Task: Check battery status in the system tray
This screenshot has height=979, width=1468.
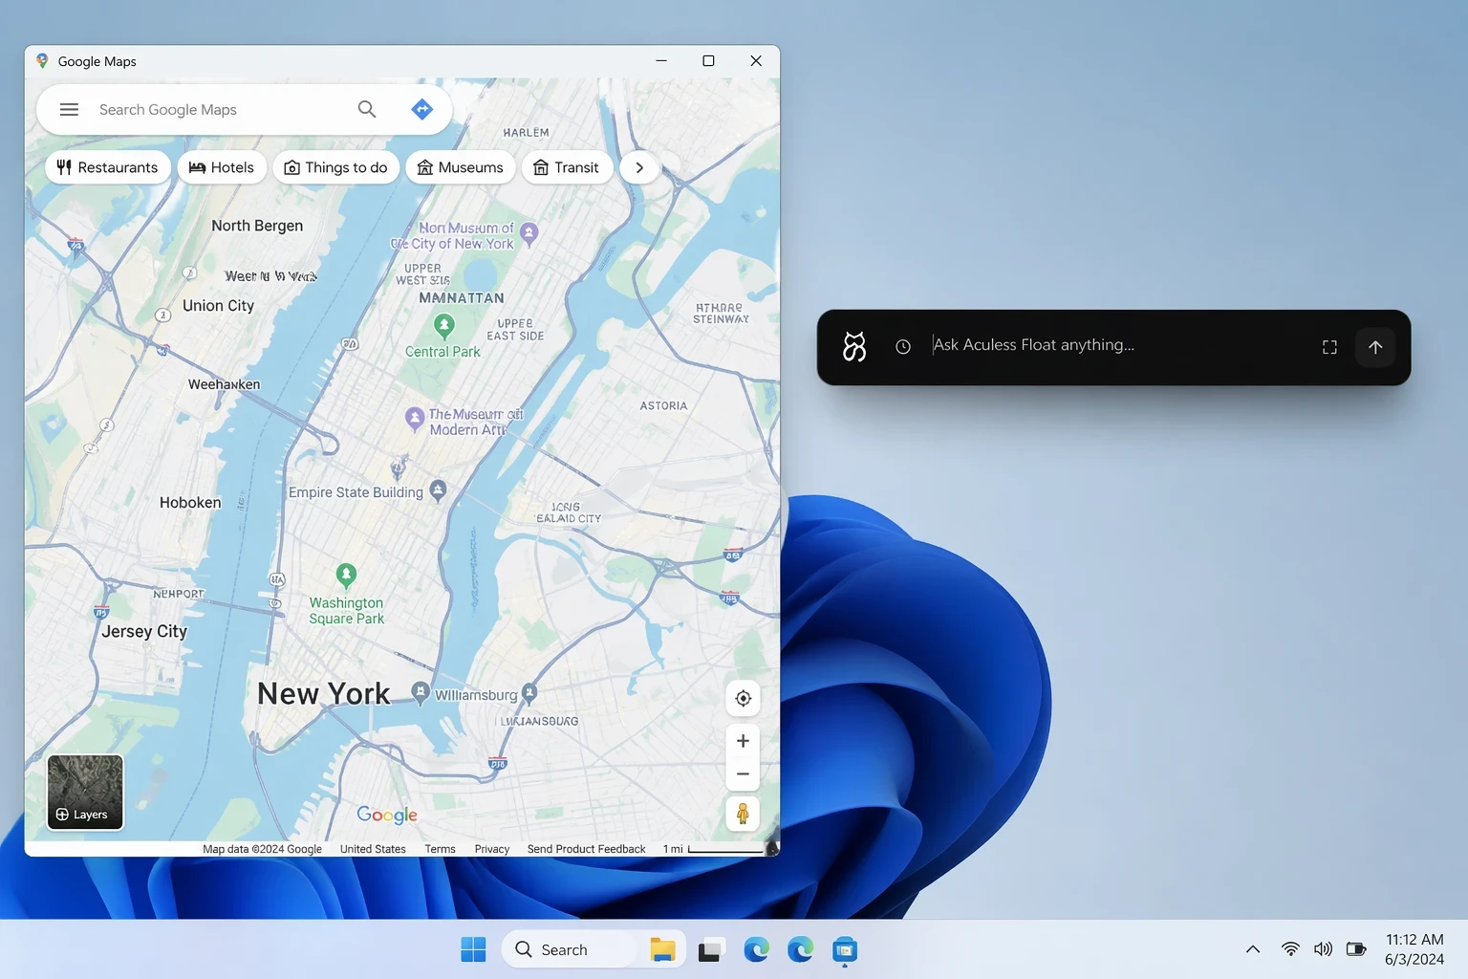Action: click(1356, 949)
